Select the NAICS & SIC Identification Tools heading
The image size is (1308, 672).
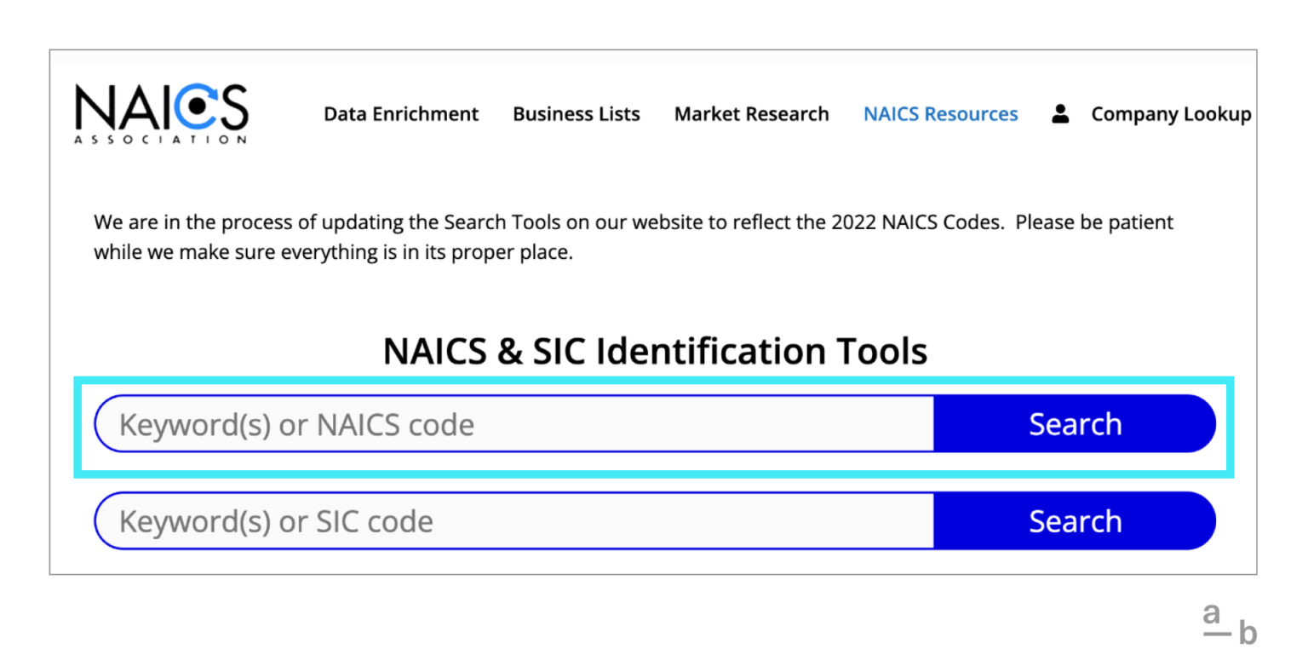654,350
